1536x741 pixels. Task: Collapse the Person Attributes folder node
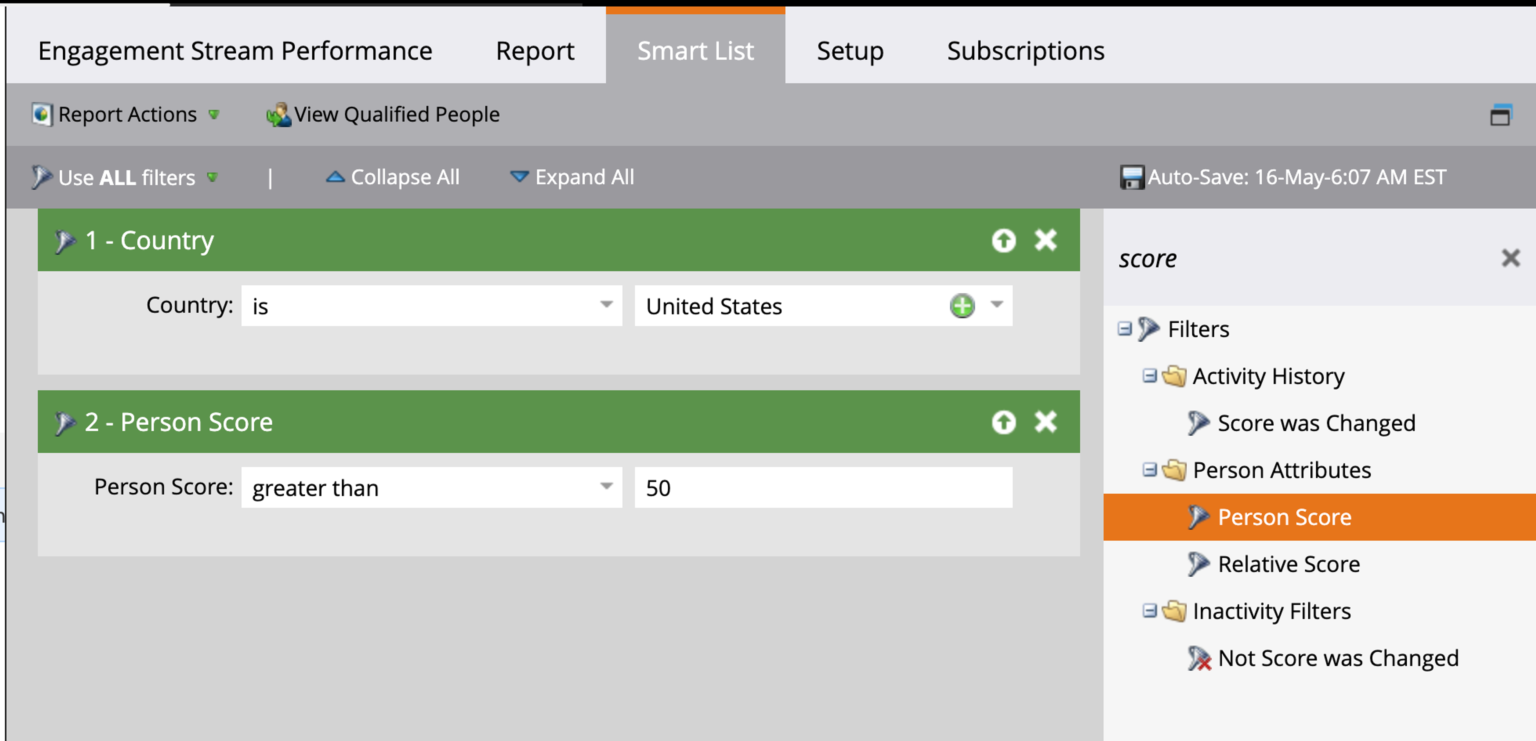point(1149,470)
